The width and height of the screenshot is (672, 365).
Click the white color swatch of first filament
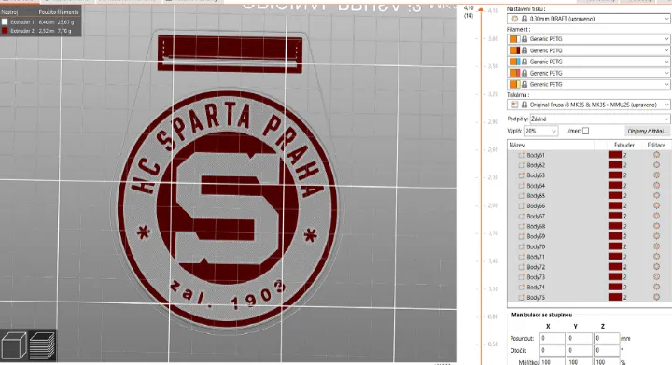pos(518,39)
